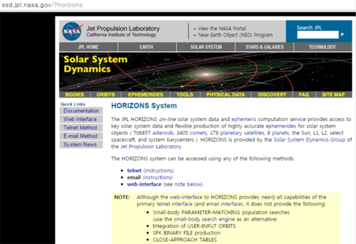356x244 pixels.
Task: Click the Search JPL arrow icon
Action: coord(342,34)
